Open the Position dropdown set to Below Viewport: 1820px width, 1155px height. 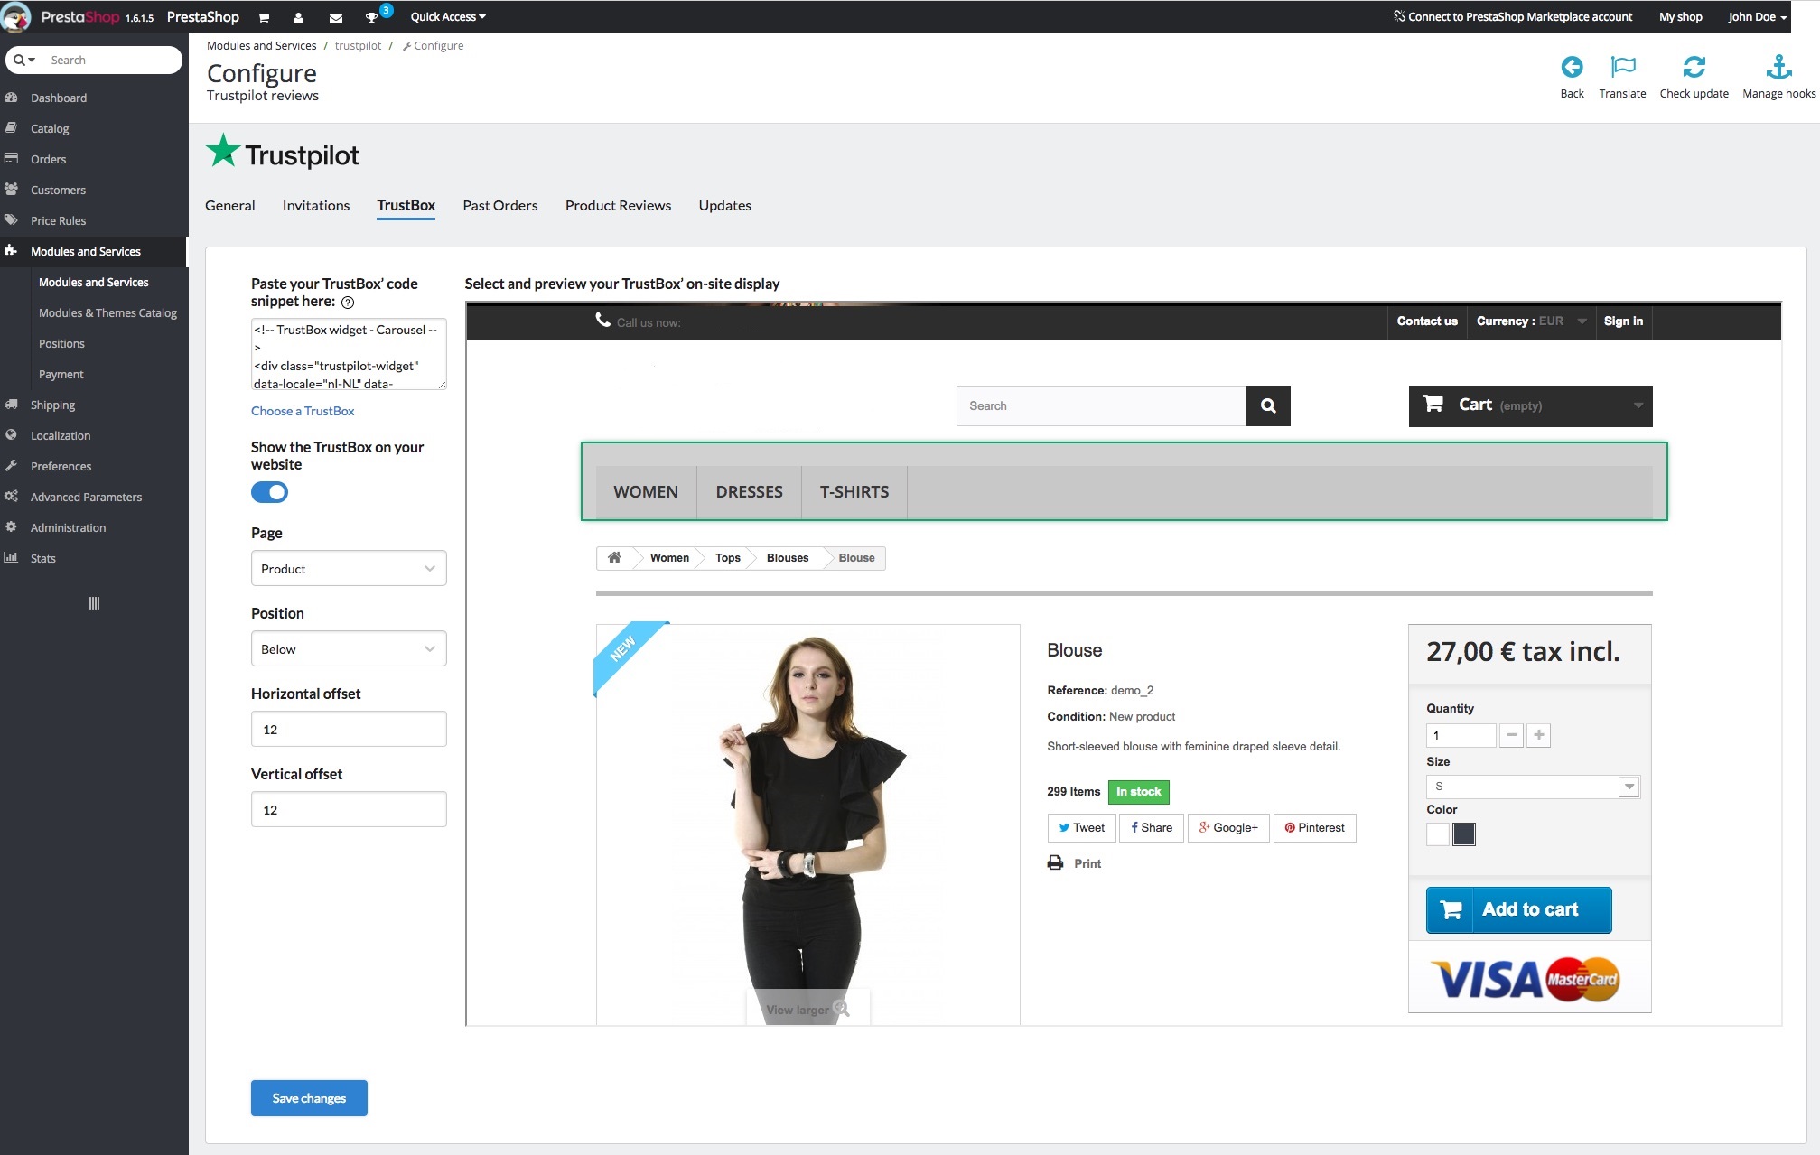pyautogui.click(x=349, y=648)
